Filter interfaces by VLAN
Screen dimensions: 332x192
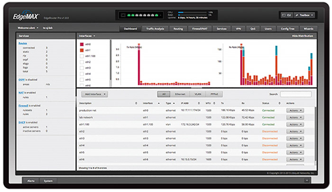198,94
